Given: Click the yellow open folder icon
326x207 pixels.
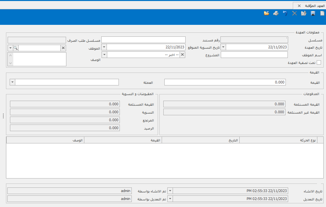Looking at the screenshot, I should [x=266, y=13].
